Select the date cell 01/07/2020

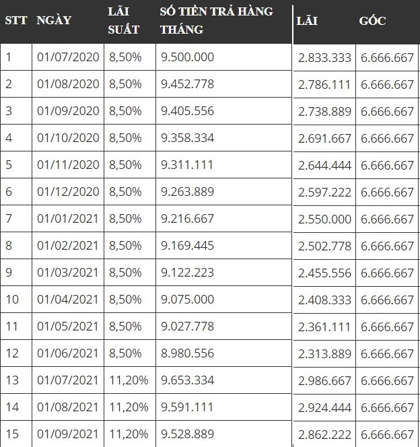68,57
